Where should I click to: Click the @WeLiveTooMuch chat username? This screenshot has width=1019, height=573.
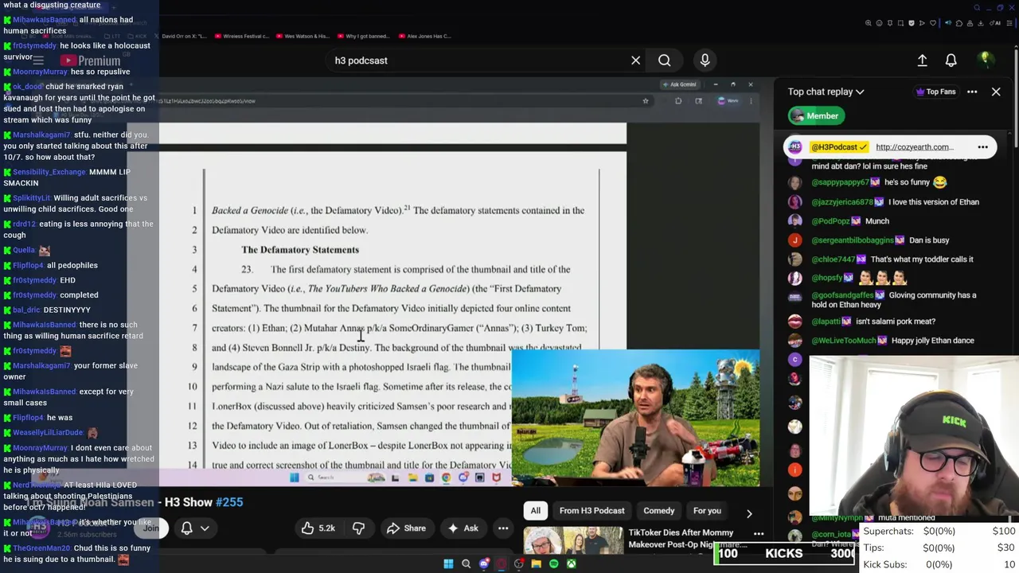844,341
